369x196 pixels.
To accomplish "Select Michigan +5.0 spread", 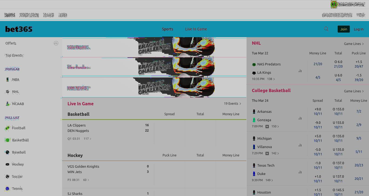I will [318, 138].
